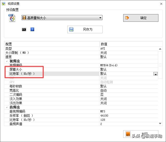The image size is (166, 142).
Task: Click the 确定 button
Action: tap(141, 18)
